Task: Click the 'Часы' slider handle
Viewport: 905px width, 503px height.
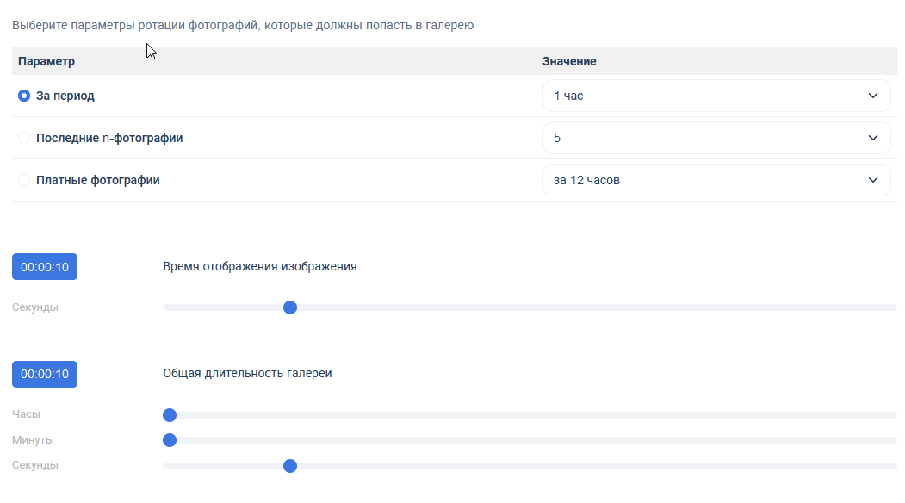Action: coord(170,415)
